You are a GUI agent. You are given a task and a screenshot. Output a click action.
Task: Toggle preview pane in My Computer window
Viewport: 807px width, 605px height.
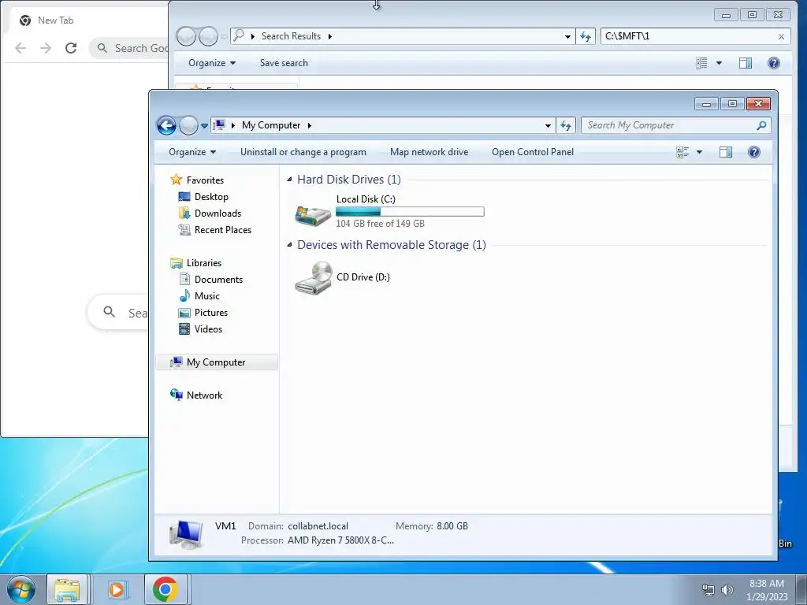click(x=726, y=152)
